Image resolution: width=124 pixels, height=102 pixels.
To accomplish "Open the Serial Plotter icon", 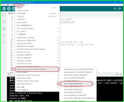I will [115, 9].
